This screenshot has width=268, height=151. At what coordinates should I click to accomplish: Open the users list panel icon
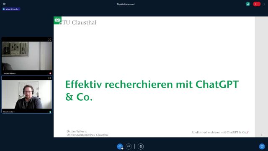point(4,4)
